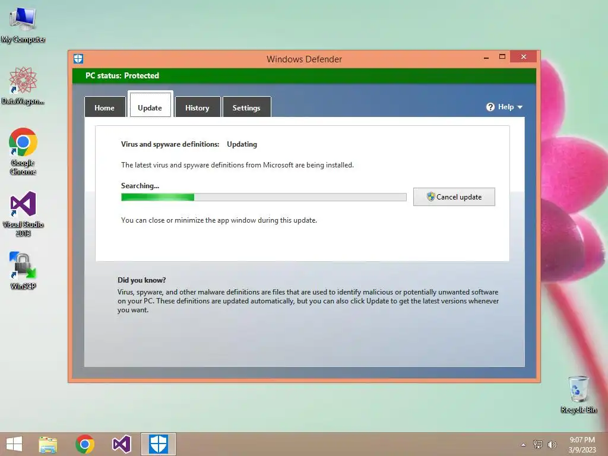Click the Windows Defender title bar shield icon
The height and width of the screenshot is (456, 608).
click(78, 59)
